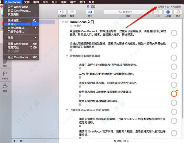Check status circle for 请首先查看应用程序内的帮助
This screenshot has width=184, height=143.
(174, 121)
